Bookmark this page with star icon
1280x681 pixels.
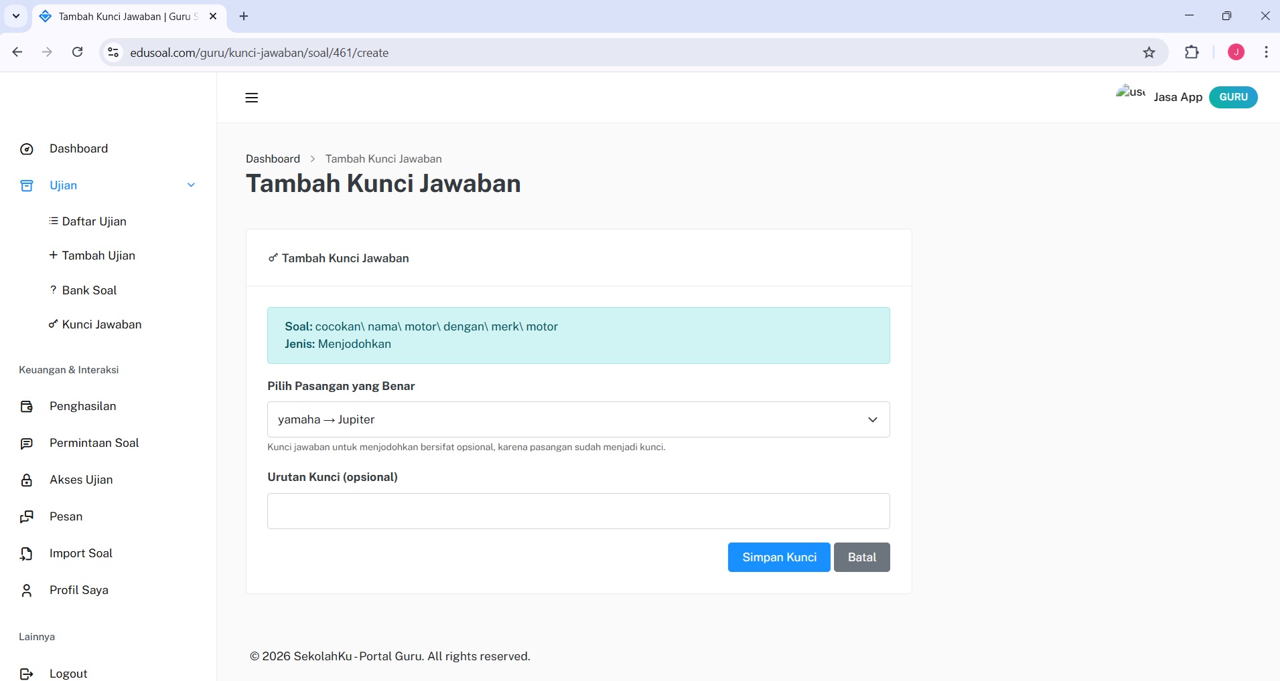[x=1149, y=53]
